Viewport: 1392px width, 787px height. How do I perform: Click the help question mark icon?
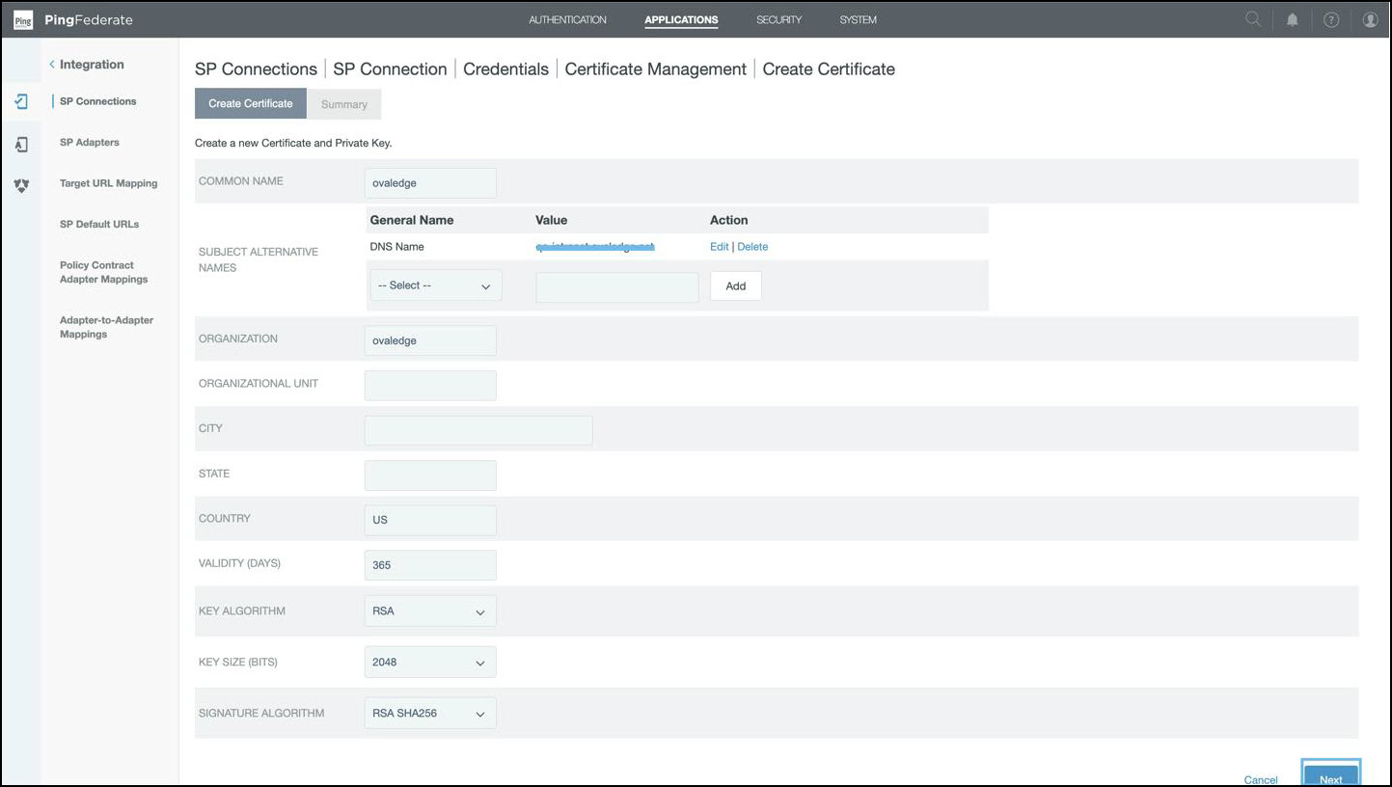click(x=1331, y=19)
